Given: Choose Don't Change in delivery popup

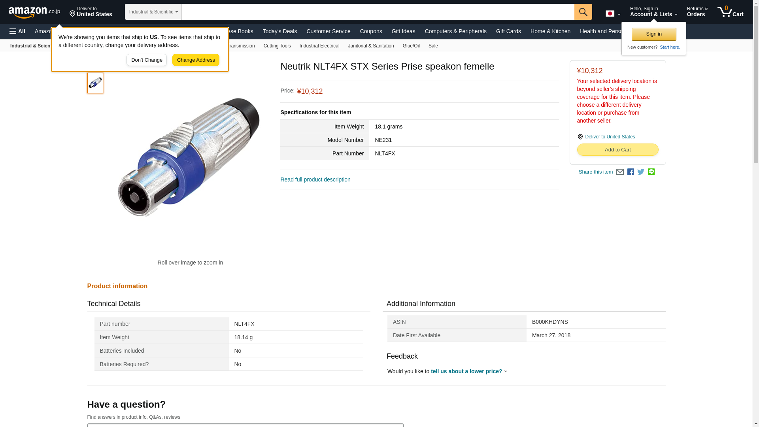Looking at the screenshot, I should (x=146, y=60).
